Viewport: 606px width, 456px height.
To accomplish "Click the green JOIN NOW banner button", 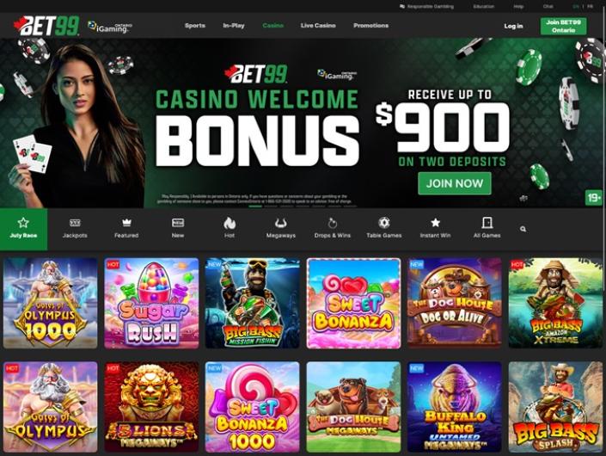I will (x=455, y=183).
